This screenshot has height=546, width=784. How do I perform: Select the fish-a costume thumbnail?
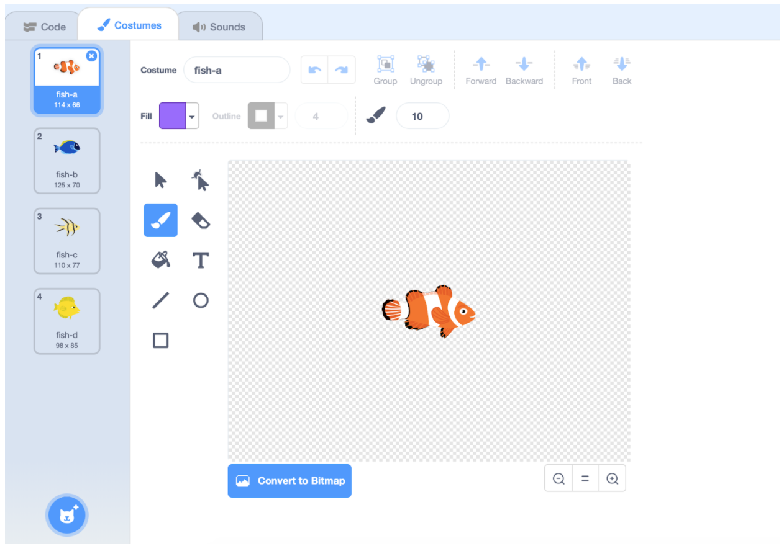[67, 82]
